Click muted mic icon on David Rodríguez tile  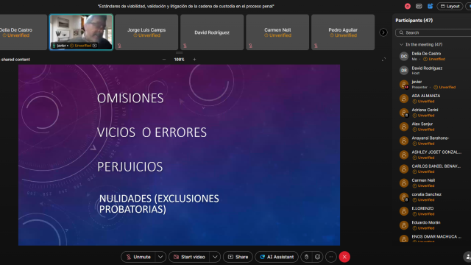coord(185,46)
